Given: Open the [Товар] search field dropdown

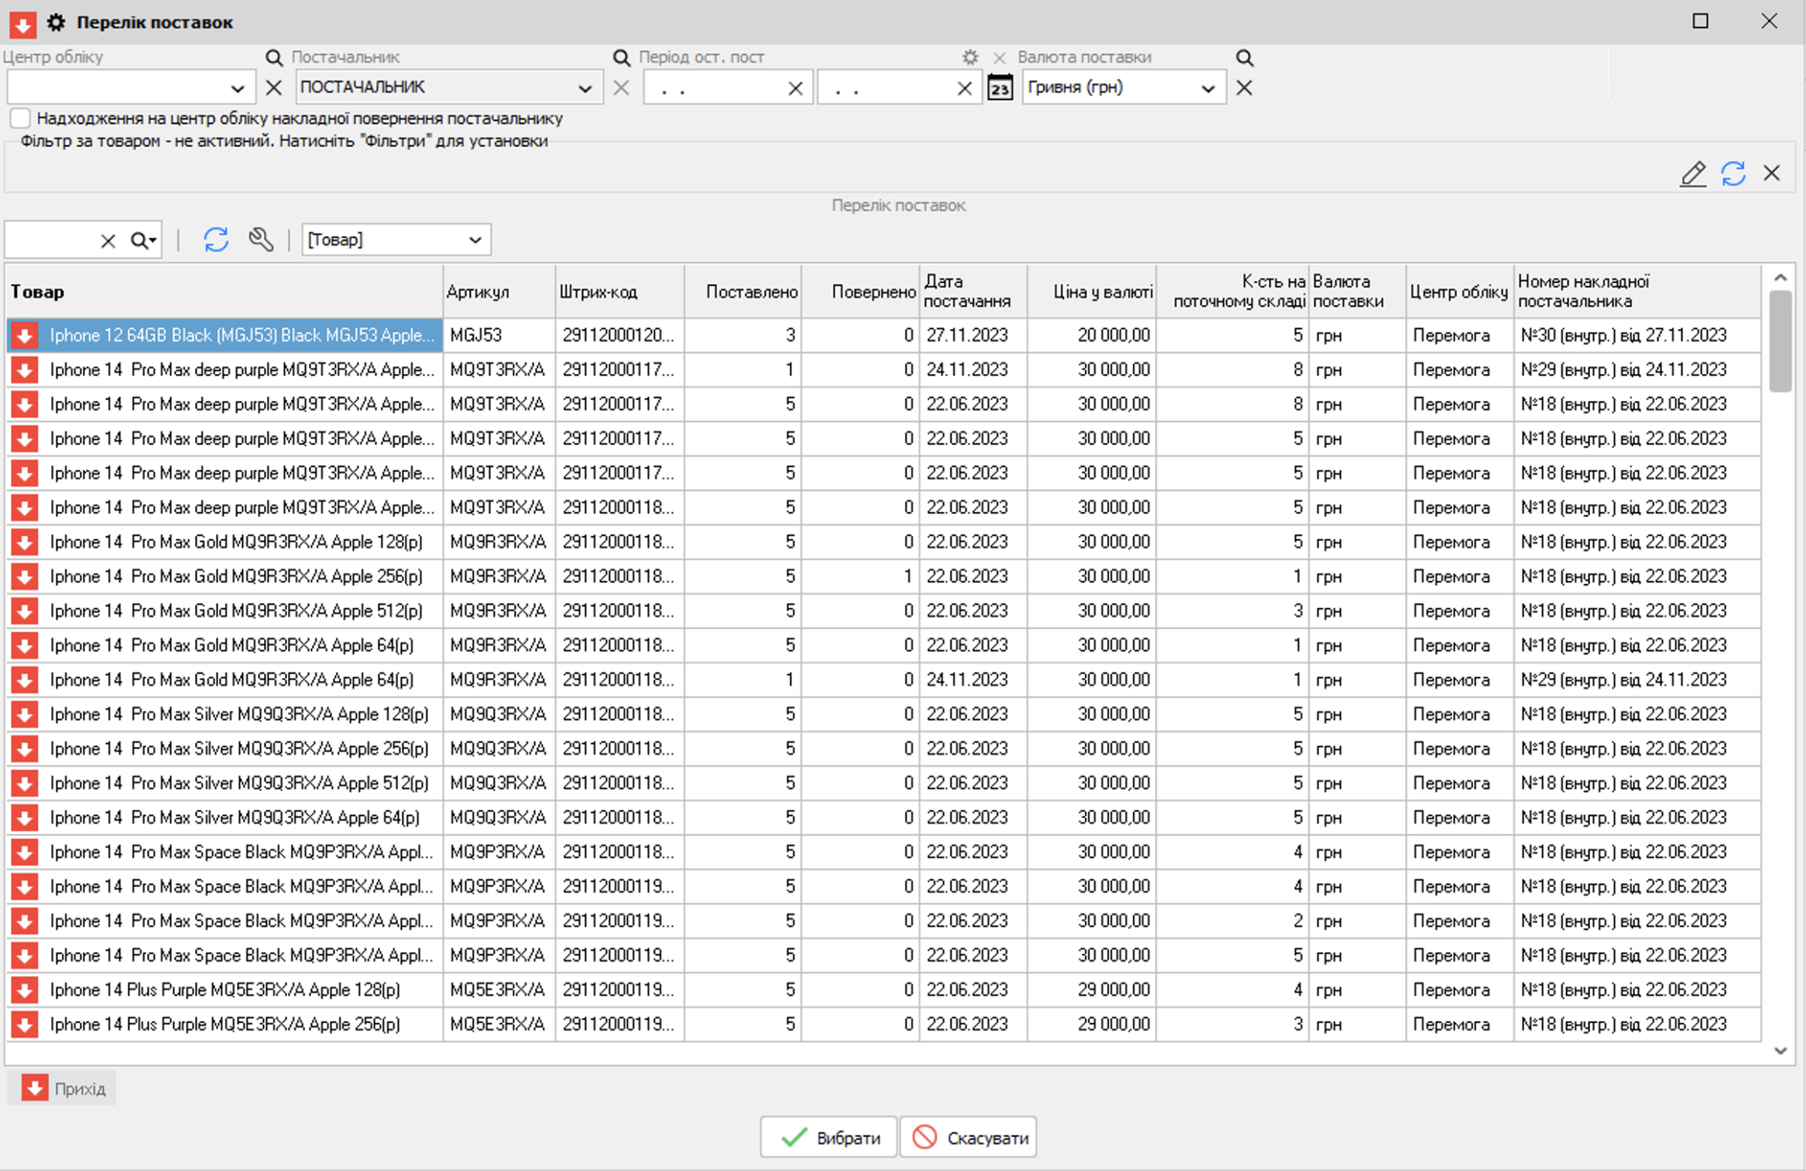Looking at the screenshot, I should pyautogui.click(x=475, y=240).
